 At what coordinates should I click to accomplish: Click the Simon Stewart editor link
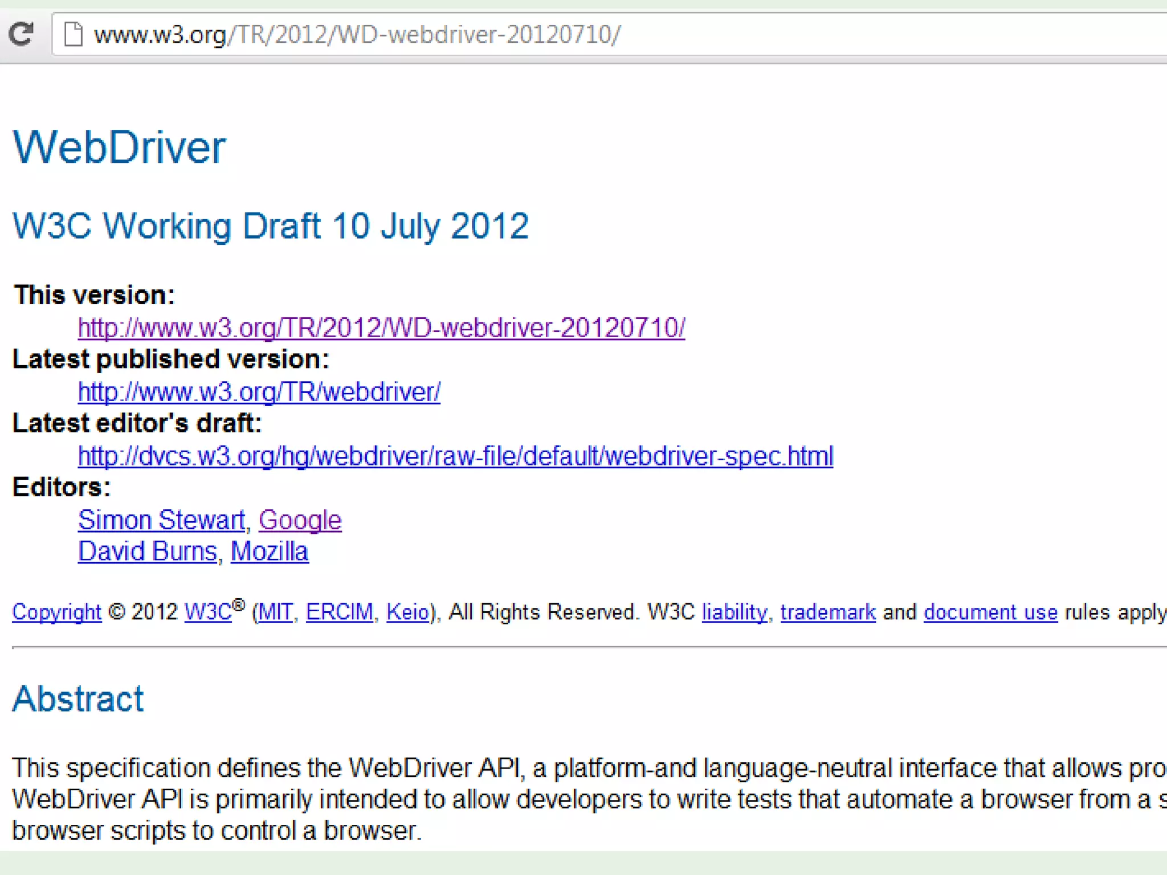pos(161,520)
